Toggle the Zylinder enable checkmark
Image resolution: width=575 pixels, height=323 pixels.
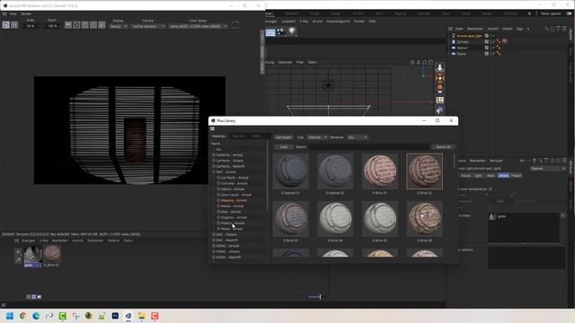click(x=493, y=42)
